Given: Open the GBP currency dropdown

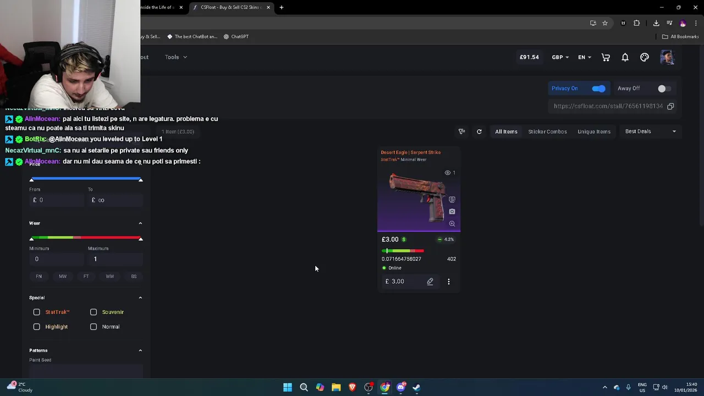Looking at the screenshot, I should pos(560,57).
